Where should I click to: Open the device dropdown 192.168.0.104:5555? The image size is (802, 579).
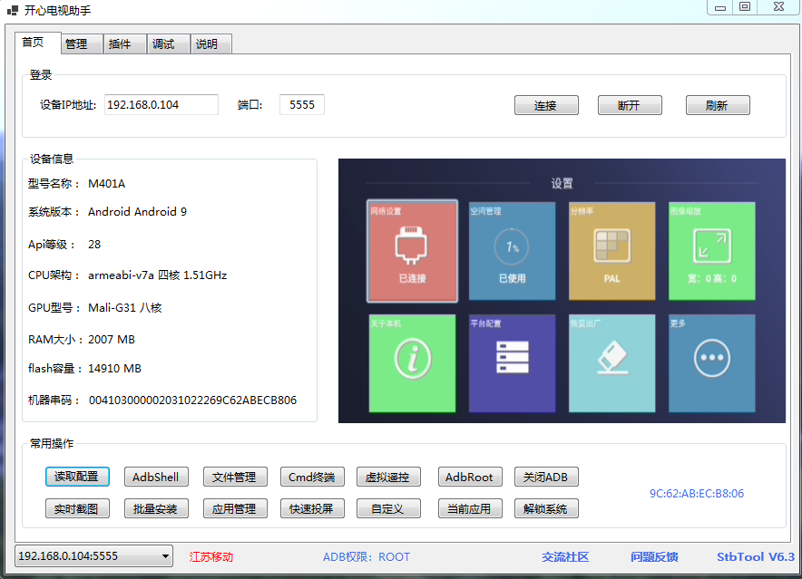[x=93, y=555]
